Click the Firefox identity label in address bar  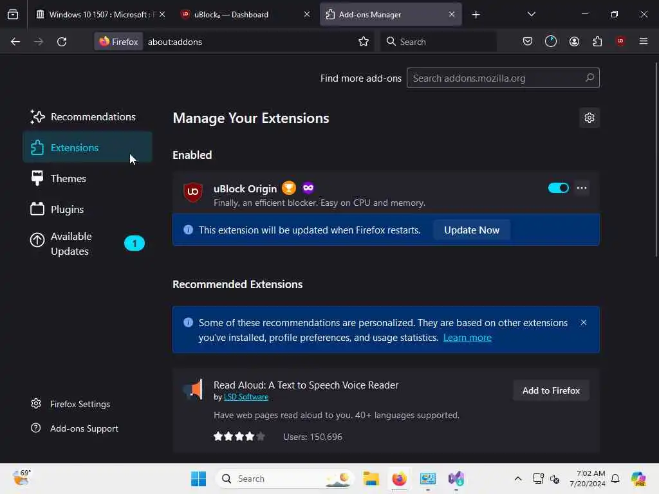click(118, 42)
